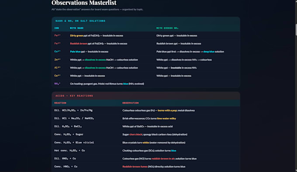Viewport: 297px width, 172px height.
Task: Click Zn²⁺ 'dissolves in excess NaOH' cell
Action: (x=104, y=60)
